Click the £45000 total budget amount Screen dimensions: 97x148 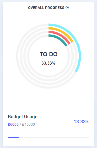pos(28,124)
